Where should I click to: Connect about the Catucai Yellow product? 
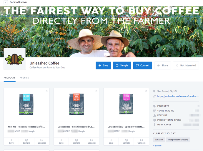coord(142,141)
